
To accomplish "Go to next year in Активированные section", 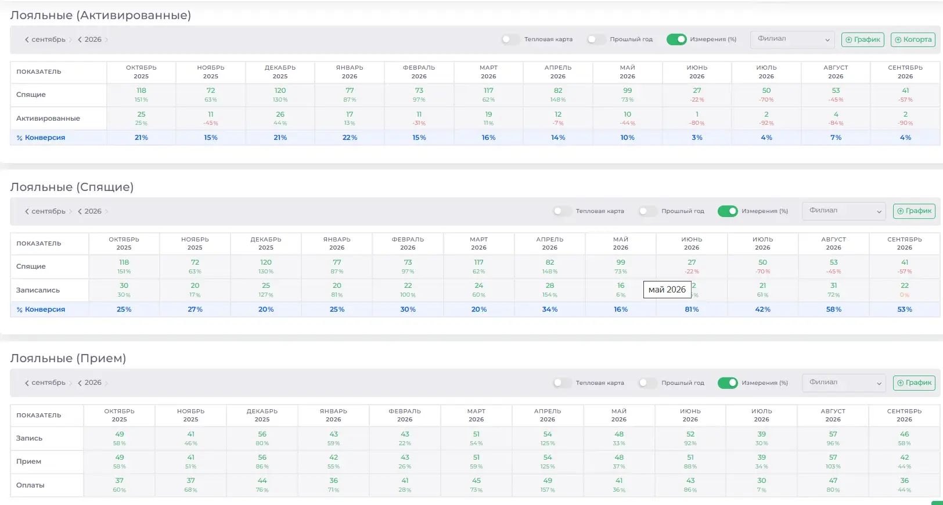I will click(x=106, y=39).
